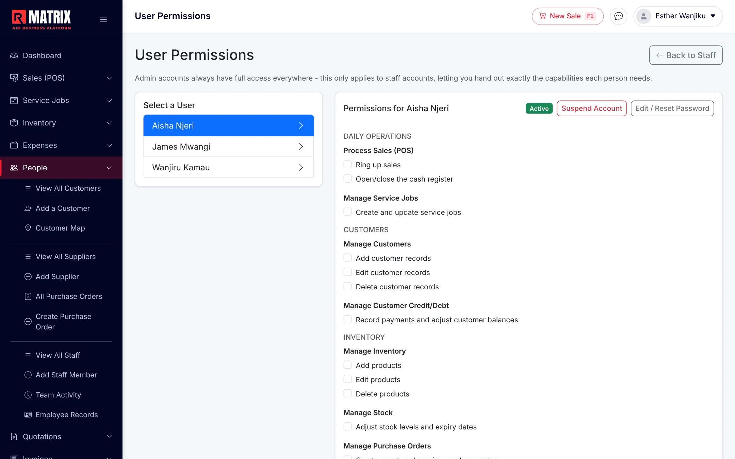Viewport: 735px width, 459px height.
Task: Expand the Service Jobs chevron
Action: point(109,100)
